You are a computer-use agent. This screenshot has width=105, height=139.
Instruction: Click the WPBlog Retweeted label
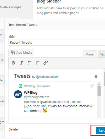[37, 86]
